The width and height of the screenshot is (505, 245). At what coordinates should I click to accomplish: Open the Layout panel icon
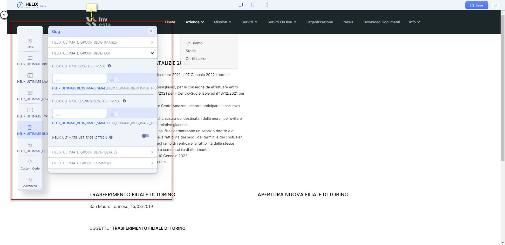[x=30, y=75]
